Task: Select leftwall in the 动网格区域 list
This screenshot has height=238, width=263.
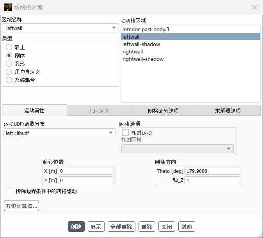Action: (191, 37)
